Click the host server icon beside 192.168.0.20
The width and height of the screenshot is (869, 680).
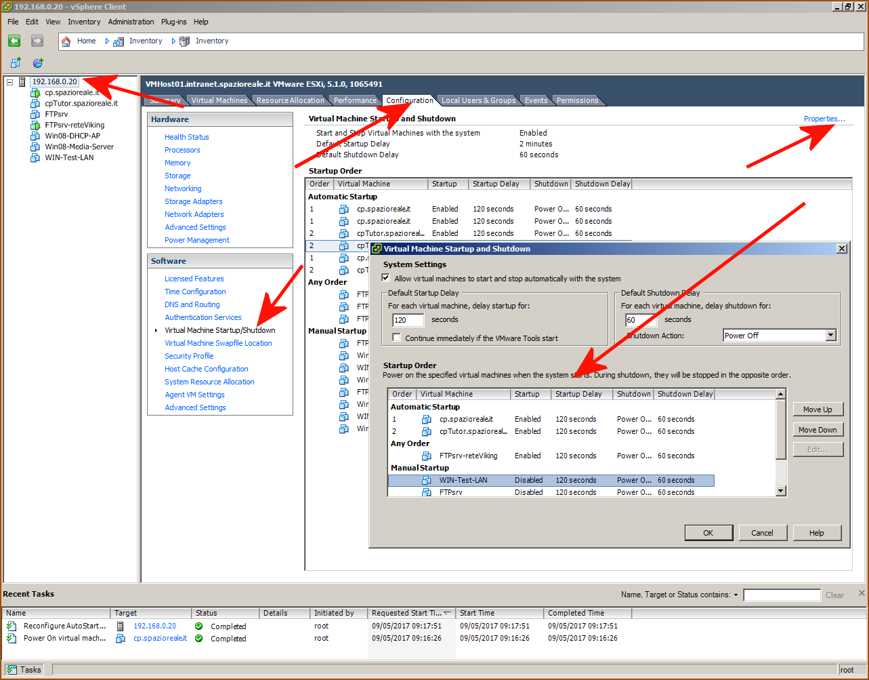(x=22, y=82)
